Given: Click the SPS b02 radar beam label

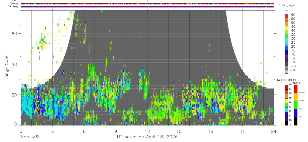Looking at the screenshot, I should [x=30, y=137].
